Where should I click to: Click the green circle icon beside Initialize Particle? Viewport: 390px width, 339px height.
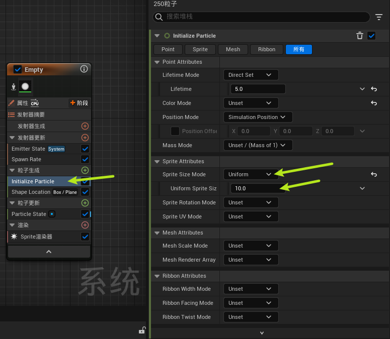[167, 36]
